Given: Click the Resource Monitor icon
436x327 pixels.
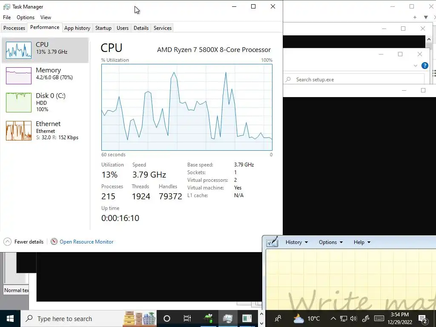Looking at the screenshot, I should [54, 242].
